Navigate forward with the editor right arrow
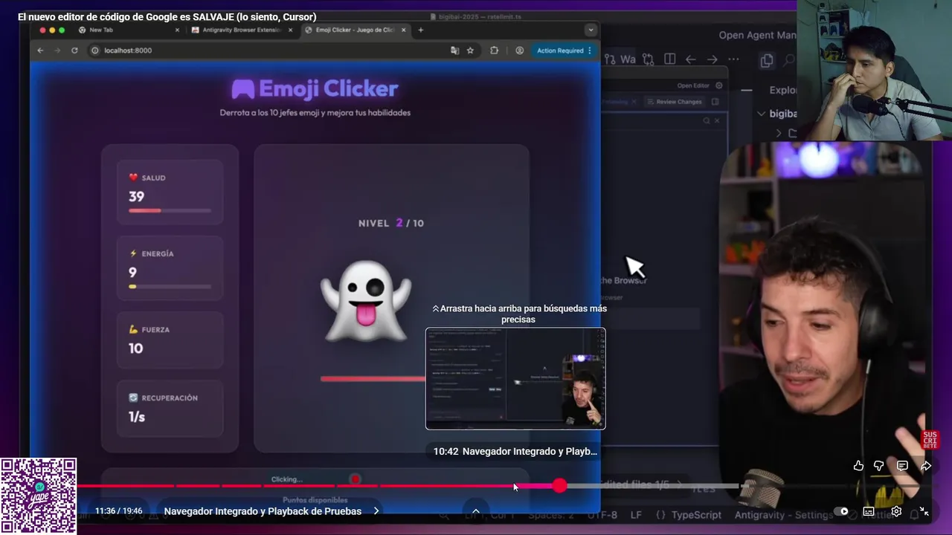 tap(713, 59)
